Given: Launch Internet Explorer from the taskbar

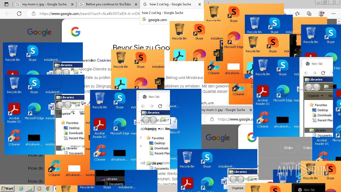Looking at the screenshot, I should 21,189.
